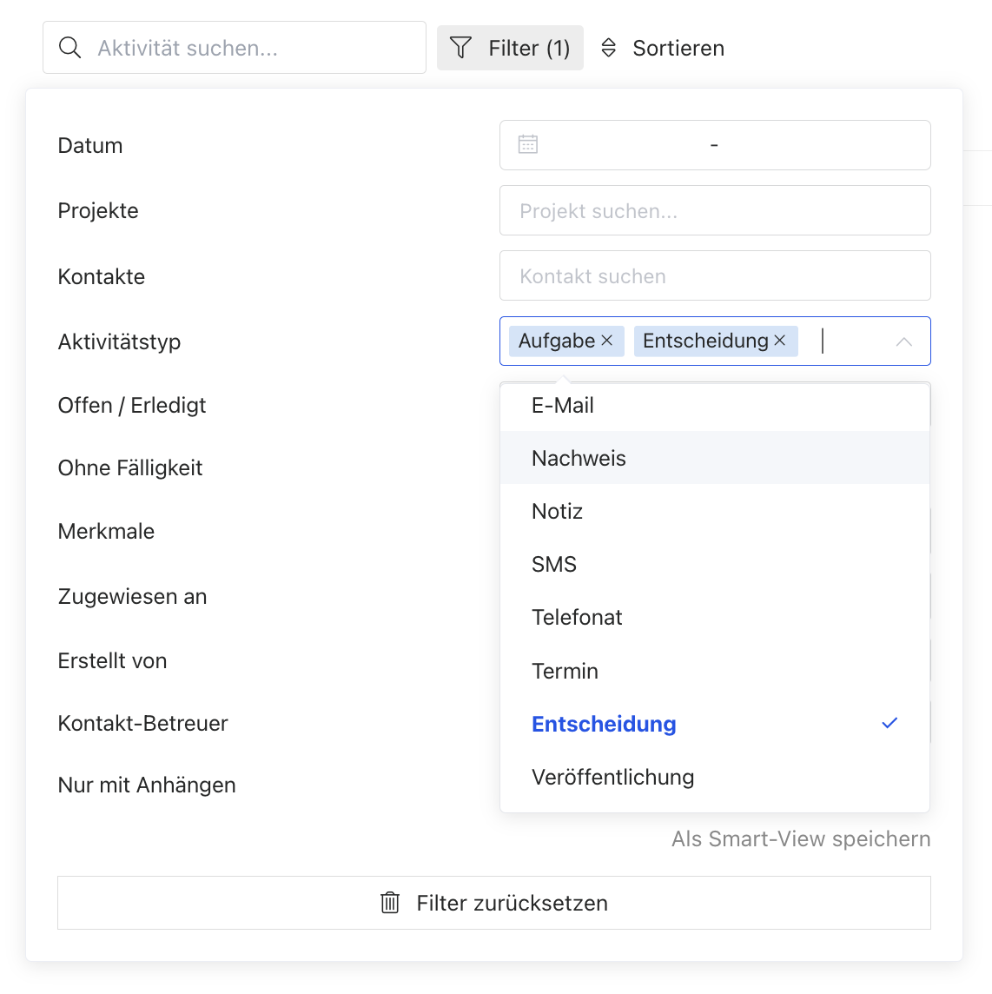
Task: Choose the SMS option
Action: pos(715,564)
